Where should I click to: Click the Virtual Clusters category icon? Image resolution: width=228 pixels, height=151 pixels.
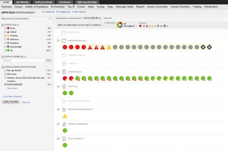(64, 101)
